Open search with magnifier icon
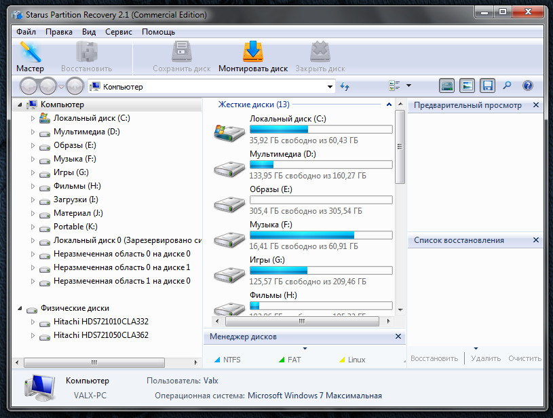The height and width of the screenshot is (418, 553). 507,85
